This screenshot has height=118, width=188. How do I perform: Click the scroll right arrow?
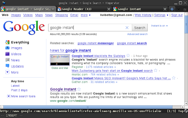(x=183, y=107)
